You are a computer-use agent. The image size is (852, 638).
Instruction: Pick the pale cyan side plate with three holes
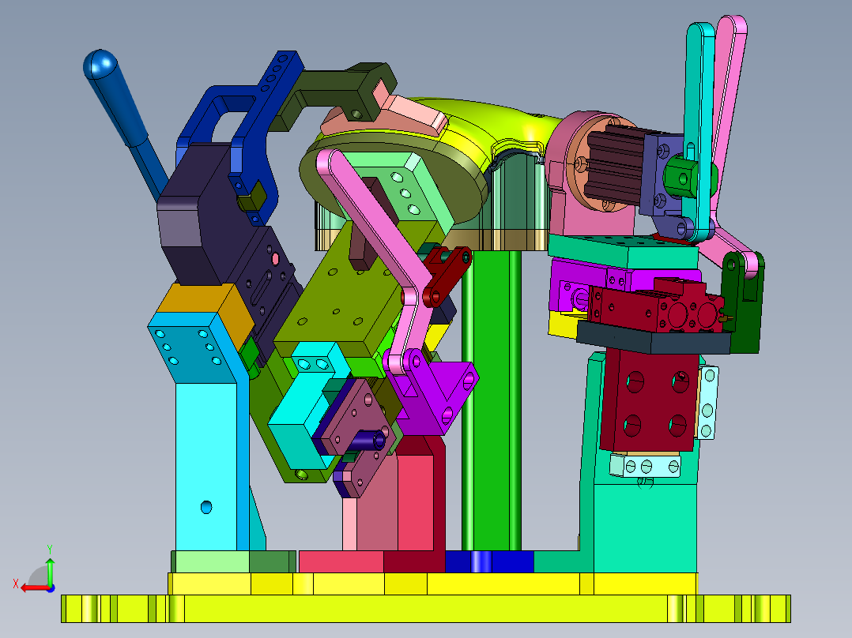point(707,402)
